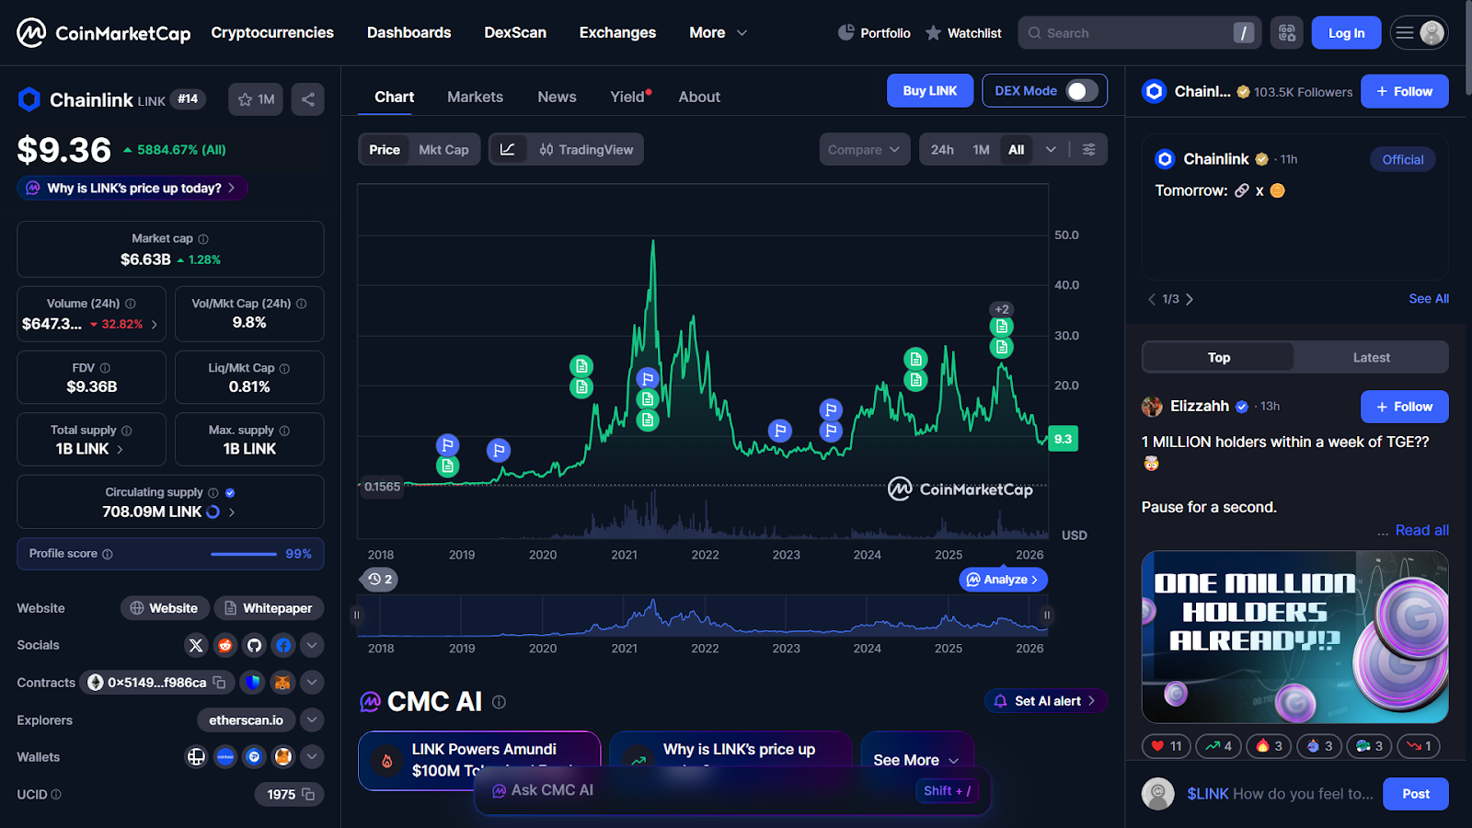Switch chart from Price to Mkt Cap
This screenshot has width=1472, height=828.
pyautogui.click(x=445, y=149)
